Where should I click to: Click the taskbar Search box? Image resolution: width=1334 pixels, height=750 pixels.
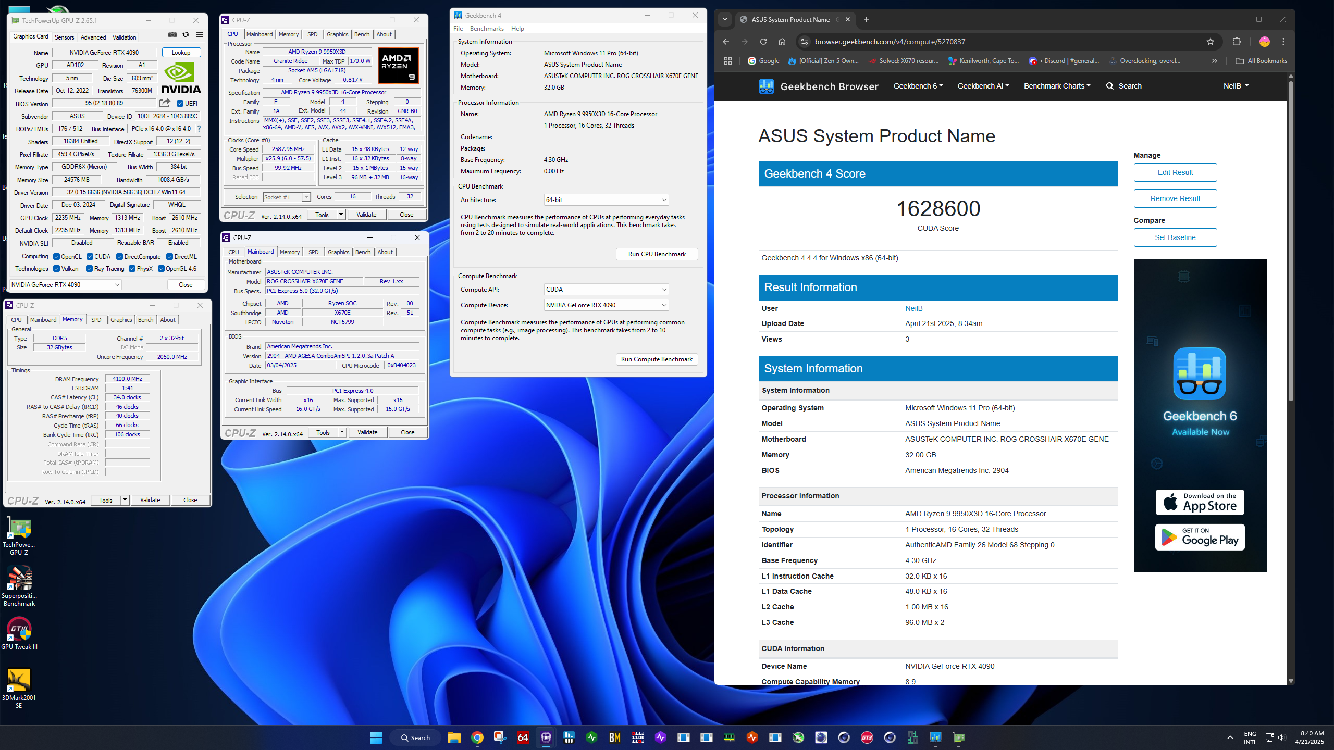[416, 737]
